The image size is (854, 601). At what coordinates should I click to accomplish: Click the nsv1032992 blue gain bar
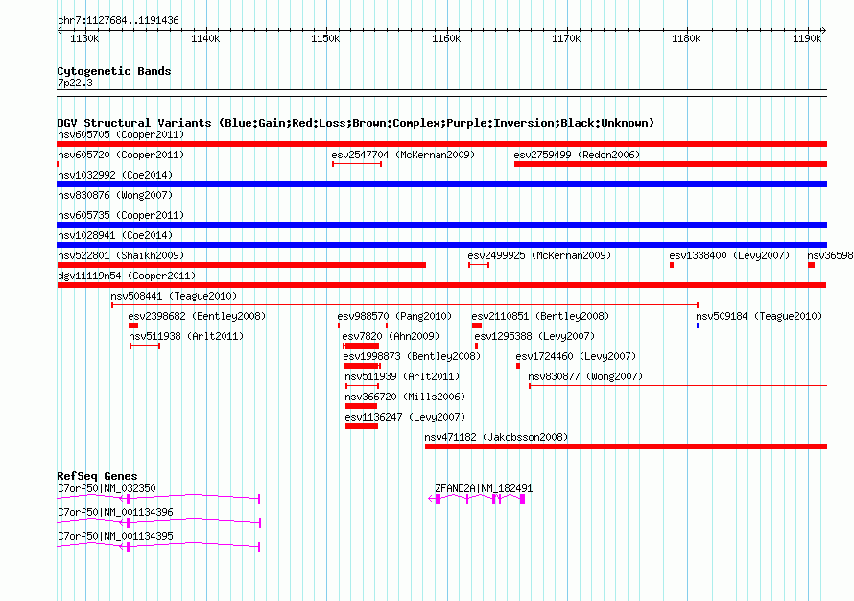[441, 184]
